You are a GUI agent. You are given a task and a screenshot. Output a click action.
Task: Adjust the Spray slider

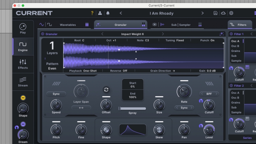(x=132, y=108)
